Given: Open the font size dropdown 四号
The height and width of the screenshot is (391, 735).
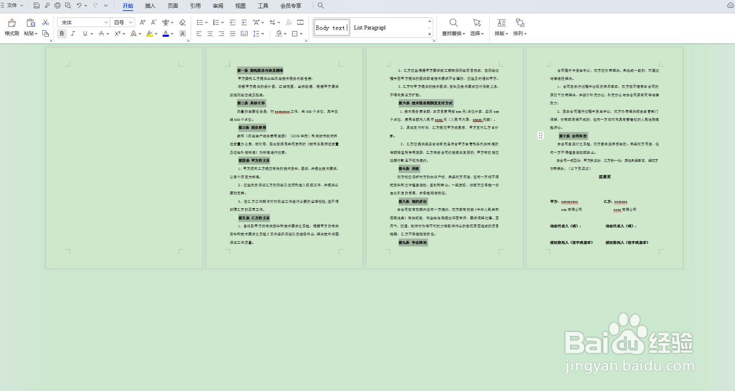Looking at the screenshot, I should 131,22.
